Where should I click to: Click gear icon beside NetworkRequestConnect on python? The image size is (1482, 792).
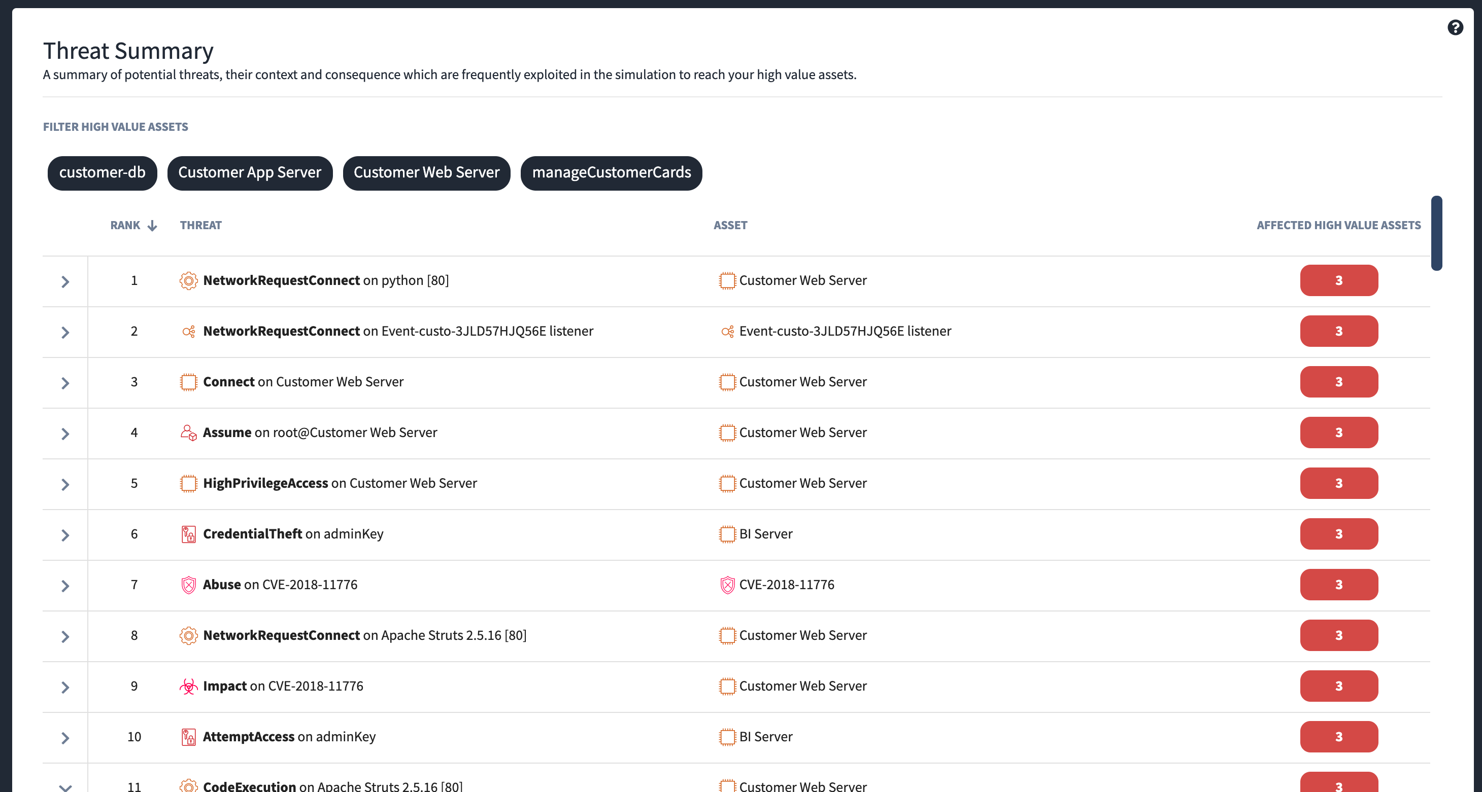coord(188,280)
